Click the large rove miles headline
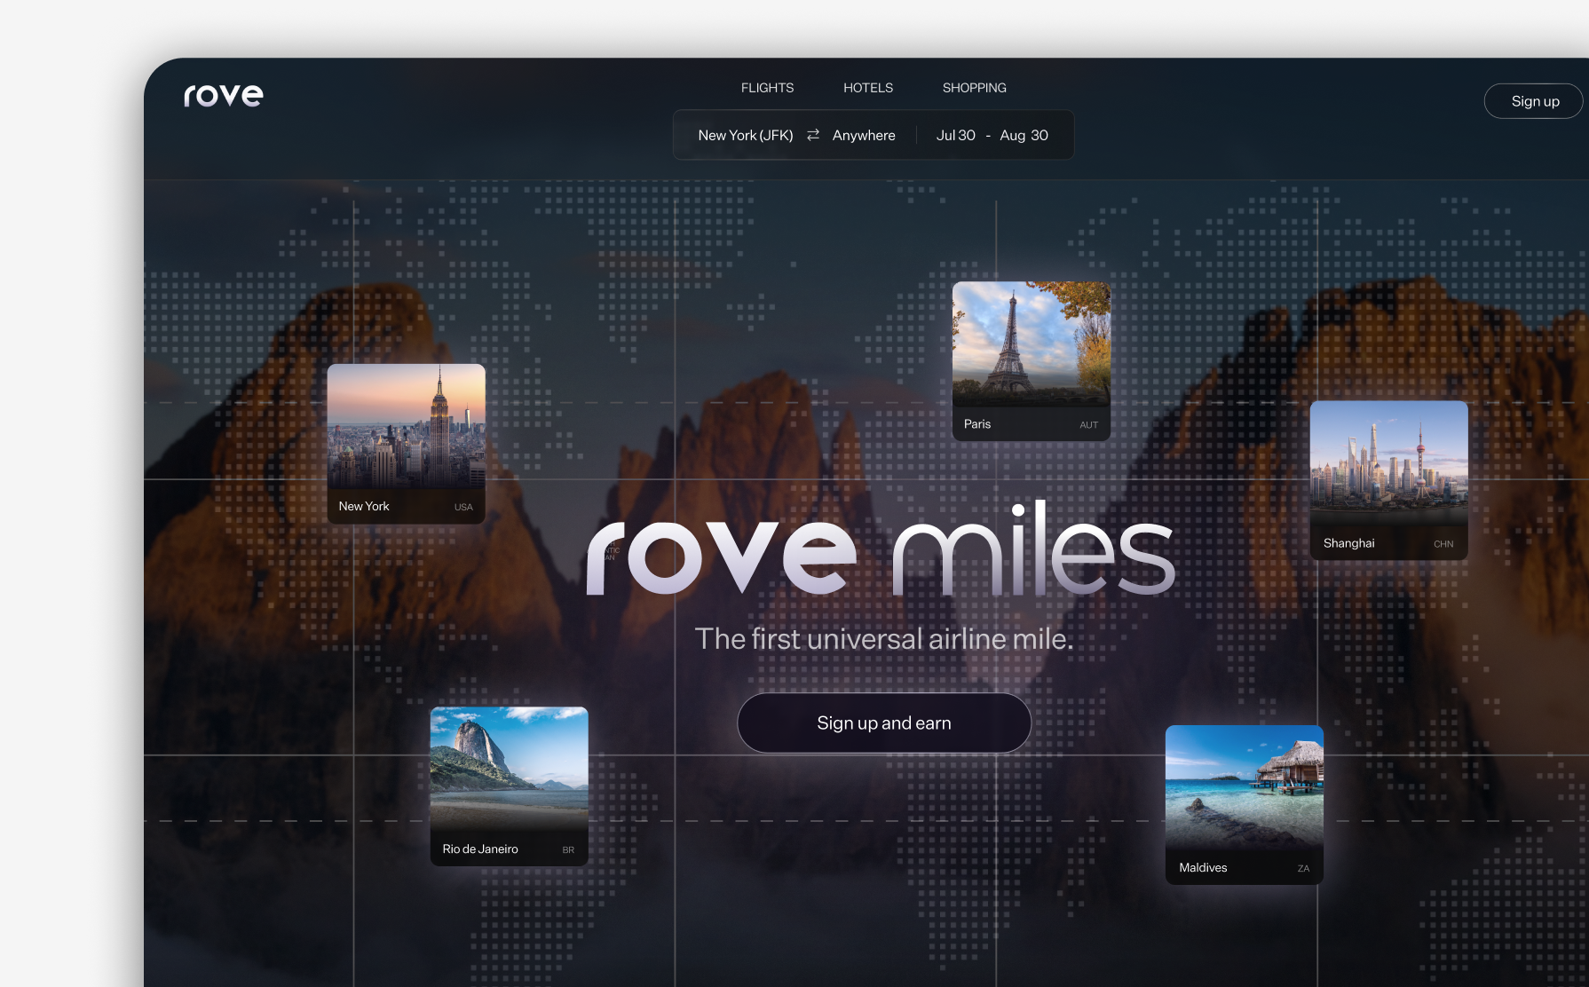 (881, 549)
